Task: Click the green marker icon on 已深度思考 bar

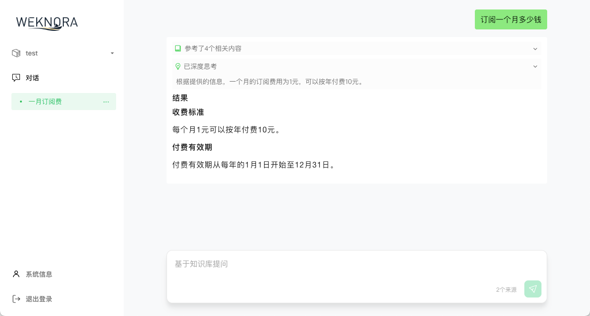Action: coord(177,66)
